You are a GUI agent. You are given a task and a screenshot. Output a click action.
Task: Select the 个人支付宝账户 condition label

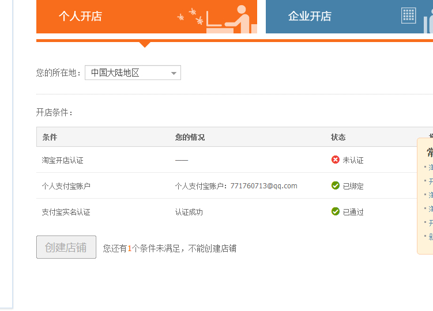coord(66,186)
